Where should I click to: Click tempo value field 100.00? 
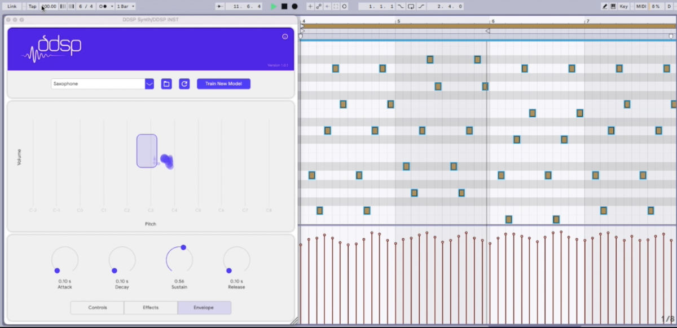point(49,6)
